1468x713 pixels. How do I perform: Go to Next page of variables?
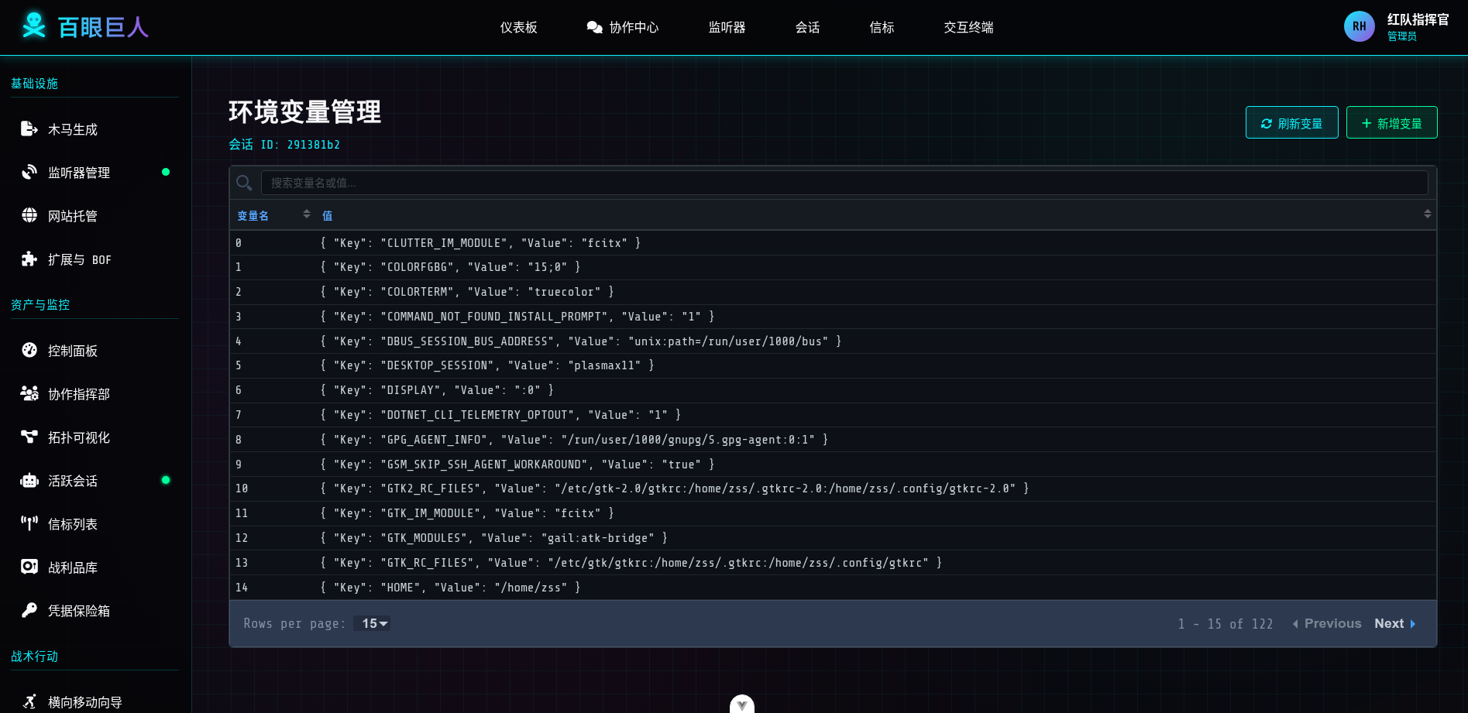click(1394, 624)
